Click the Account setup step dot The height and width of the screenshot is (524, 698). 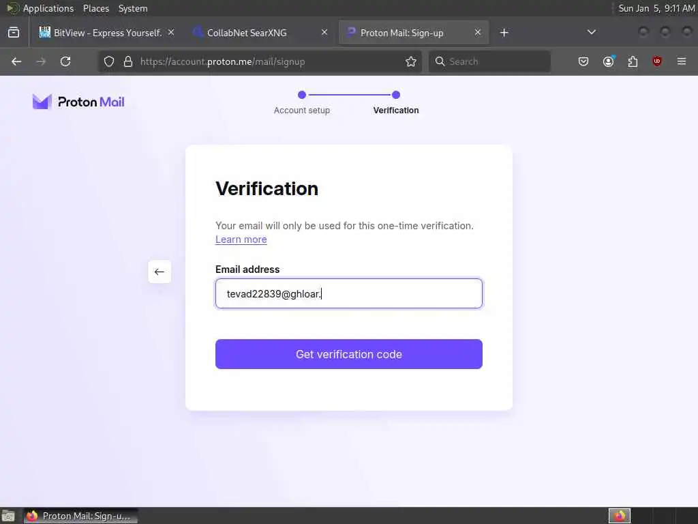pyautogui.click(x=302, y=94)
